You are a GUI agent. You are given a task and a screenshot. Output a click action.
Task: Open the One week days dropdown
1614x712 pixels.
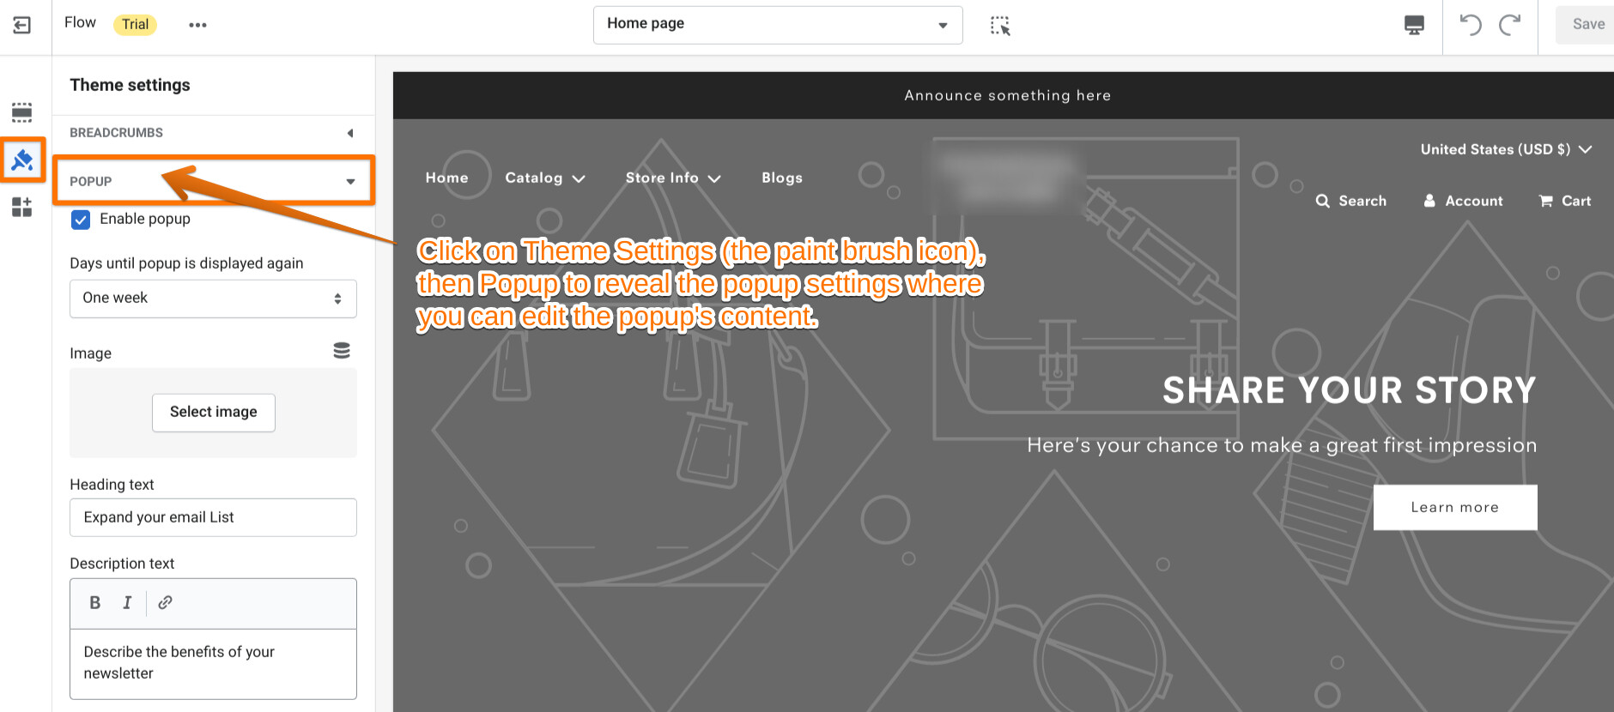tap(213, 299)
